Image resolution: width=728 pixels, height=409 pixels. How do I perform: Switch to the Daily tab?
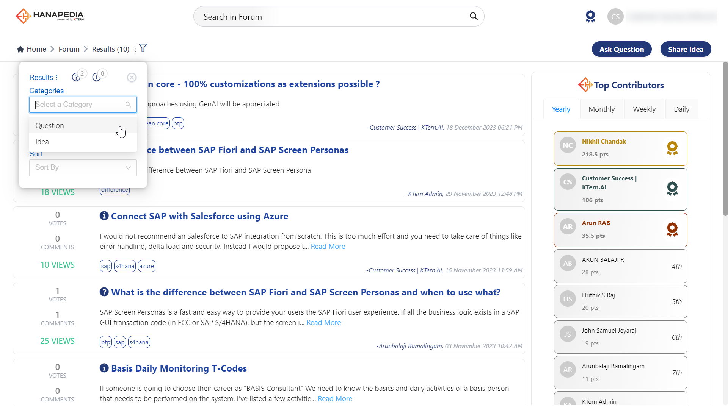coord(681,109)
